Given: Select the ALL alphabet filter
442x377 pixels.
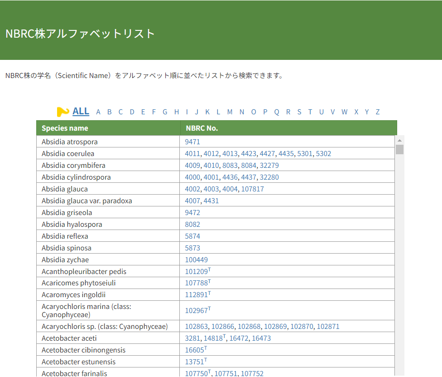Looking at the screenshot, I should click(x=81, y=111).
